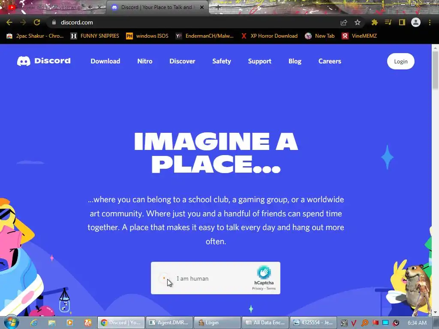This screenshot has width=439, height=329.
Task: Click the orange magnifier tray icon
Action: tap(364, 323)
